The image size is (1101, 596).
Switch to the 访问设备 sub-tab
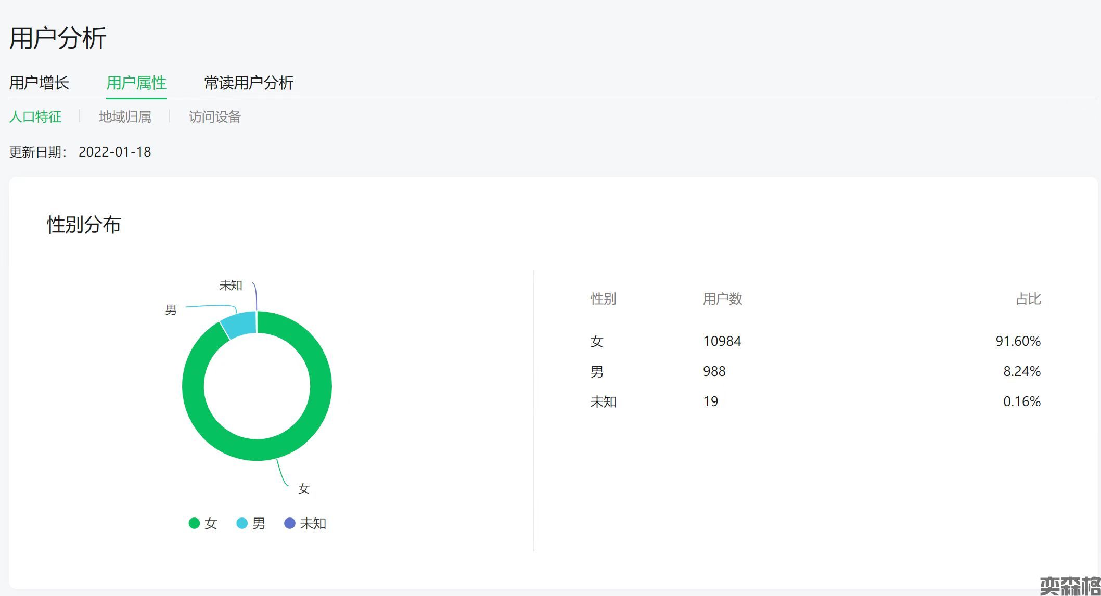click(x=214, y=116)
